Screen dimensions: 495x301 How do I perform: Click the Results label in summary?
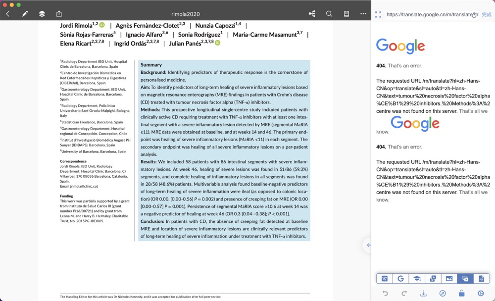pyautogui.click(x=148, y=162)
